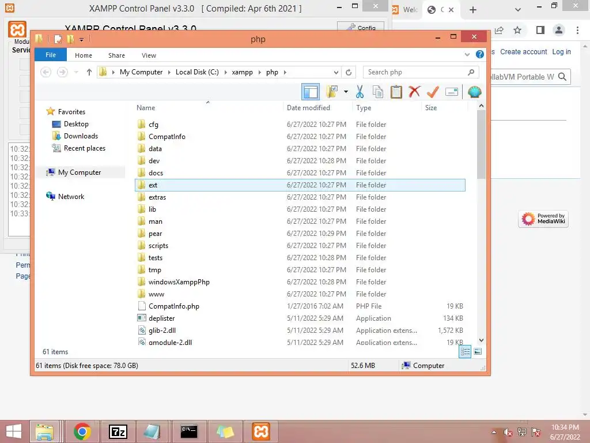Viewport: 590px width, 443px height.
Task: Click the file list vertical scrollbar
Action: click(x=481, y=144)
